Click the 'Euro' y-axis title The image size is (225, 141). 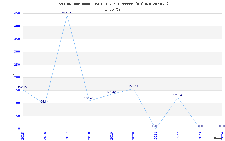pos(14,72)
